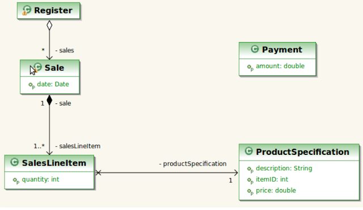Click the X marker on the SalesLineItem association
Screen dimensions: 363x210
click(x=98, y=173)
